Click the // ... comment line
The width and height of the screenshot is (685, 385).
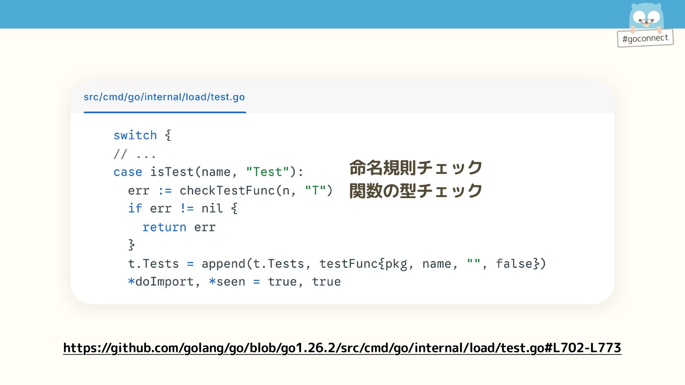tap(135, 154)
